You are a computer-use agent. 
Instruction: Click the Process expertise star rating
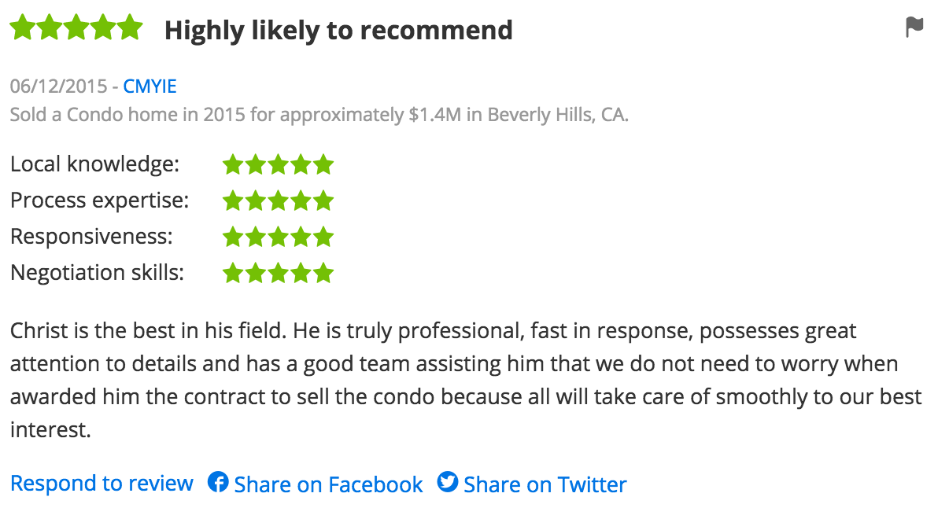(x=278, y=201)
